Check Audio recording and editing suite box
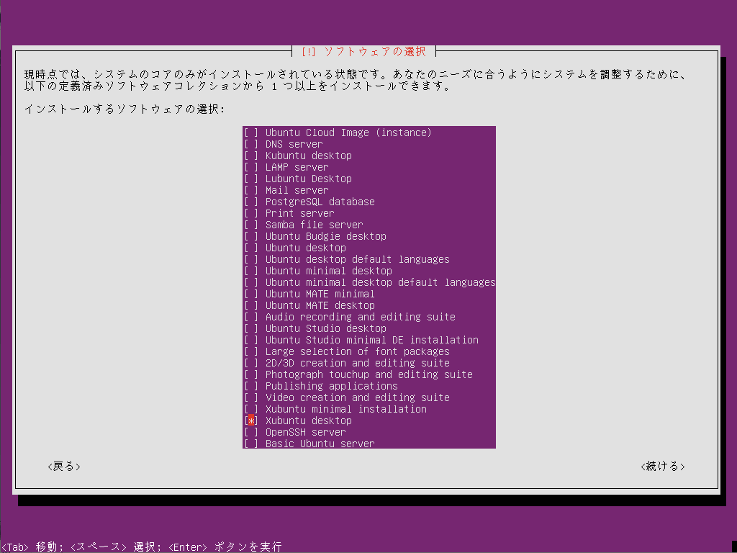This screenshot has width=737, height=553. point(251,317)
